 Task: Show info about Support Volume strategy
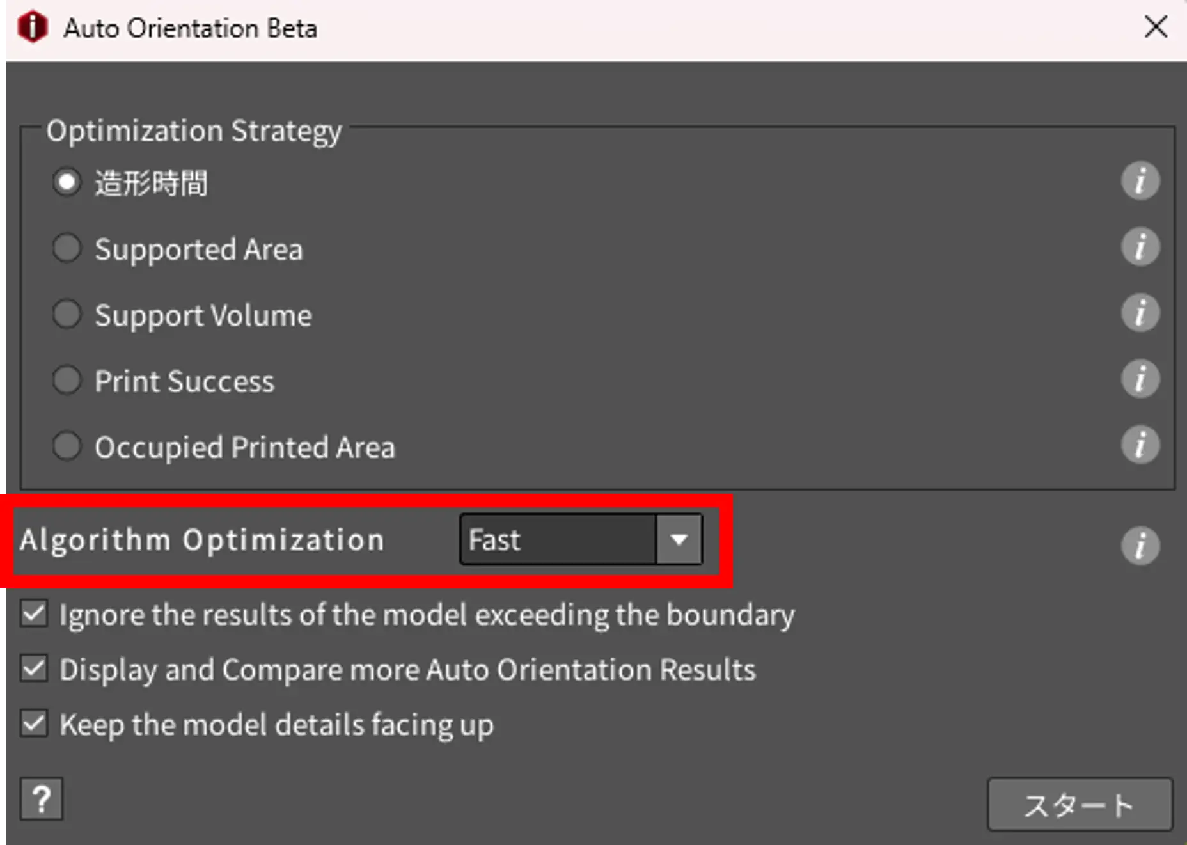tap(1140, 313)
